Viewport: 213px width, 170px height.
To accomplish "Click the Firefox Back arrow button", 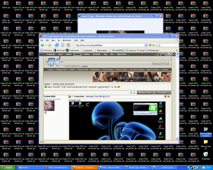I will click(x=42, y=45).
